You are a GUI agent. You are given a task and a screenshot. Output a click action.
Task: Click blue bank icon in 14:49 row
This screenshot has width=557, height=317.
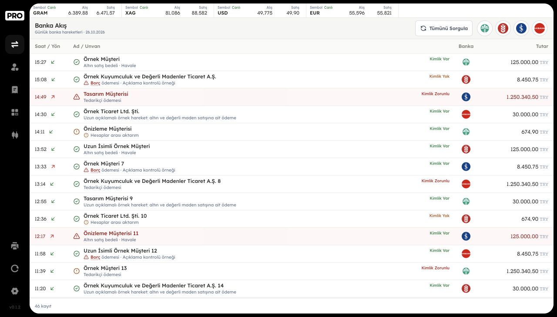click(x=466, y=97)
